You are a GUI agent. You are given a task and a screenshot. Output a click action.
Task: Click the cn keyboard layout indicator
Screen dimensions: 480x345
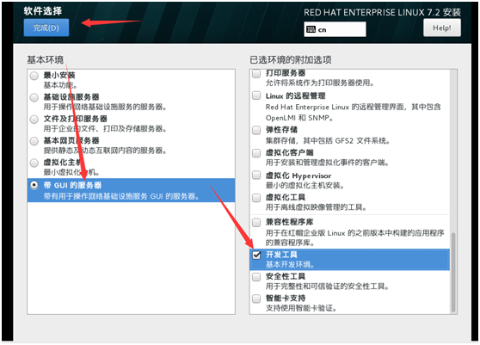[335, 29]
